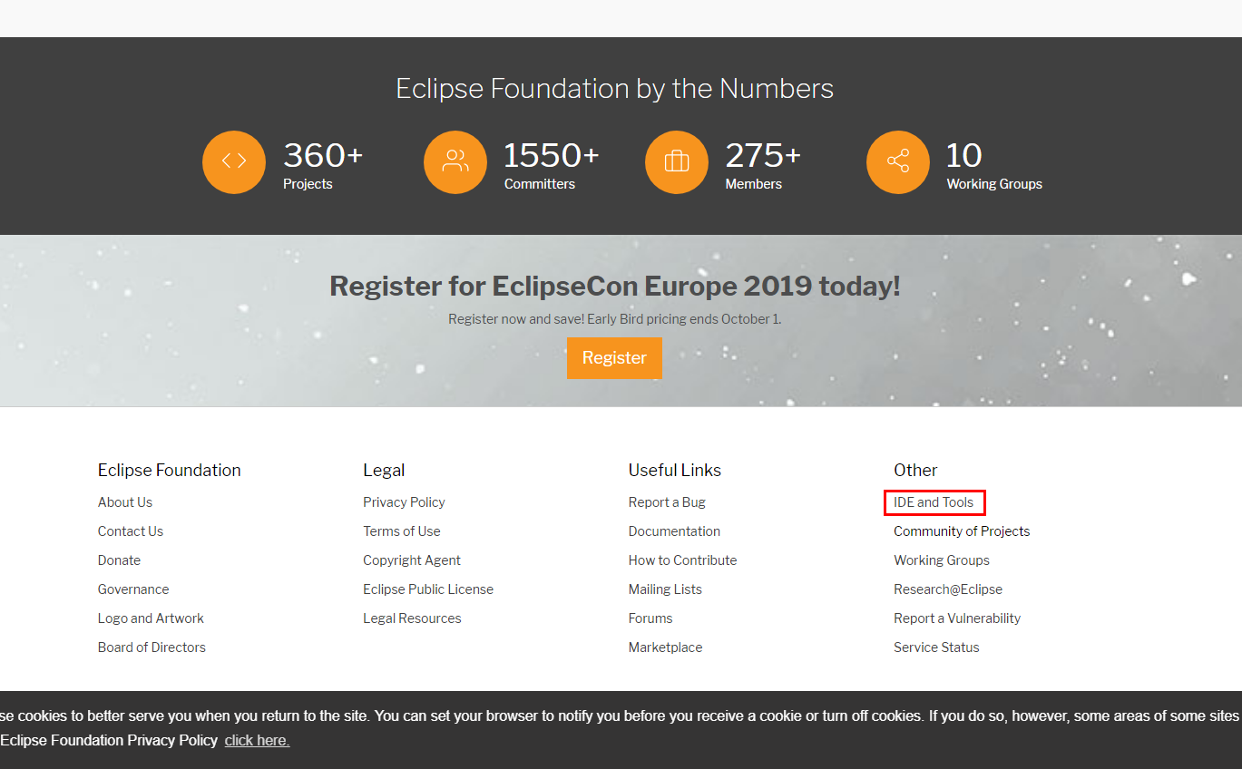Click the Working Groups share icon
This screenshot has height=769, width=1242.
(x=898, y=161)
